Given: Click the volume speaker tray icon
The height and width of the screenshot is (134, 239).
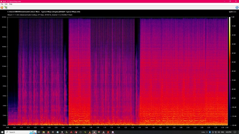Looking at the screenshot, I should (x=219, y=132).
